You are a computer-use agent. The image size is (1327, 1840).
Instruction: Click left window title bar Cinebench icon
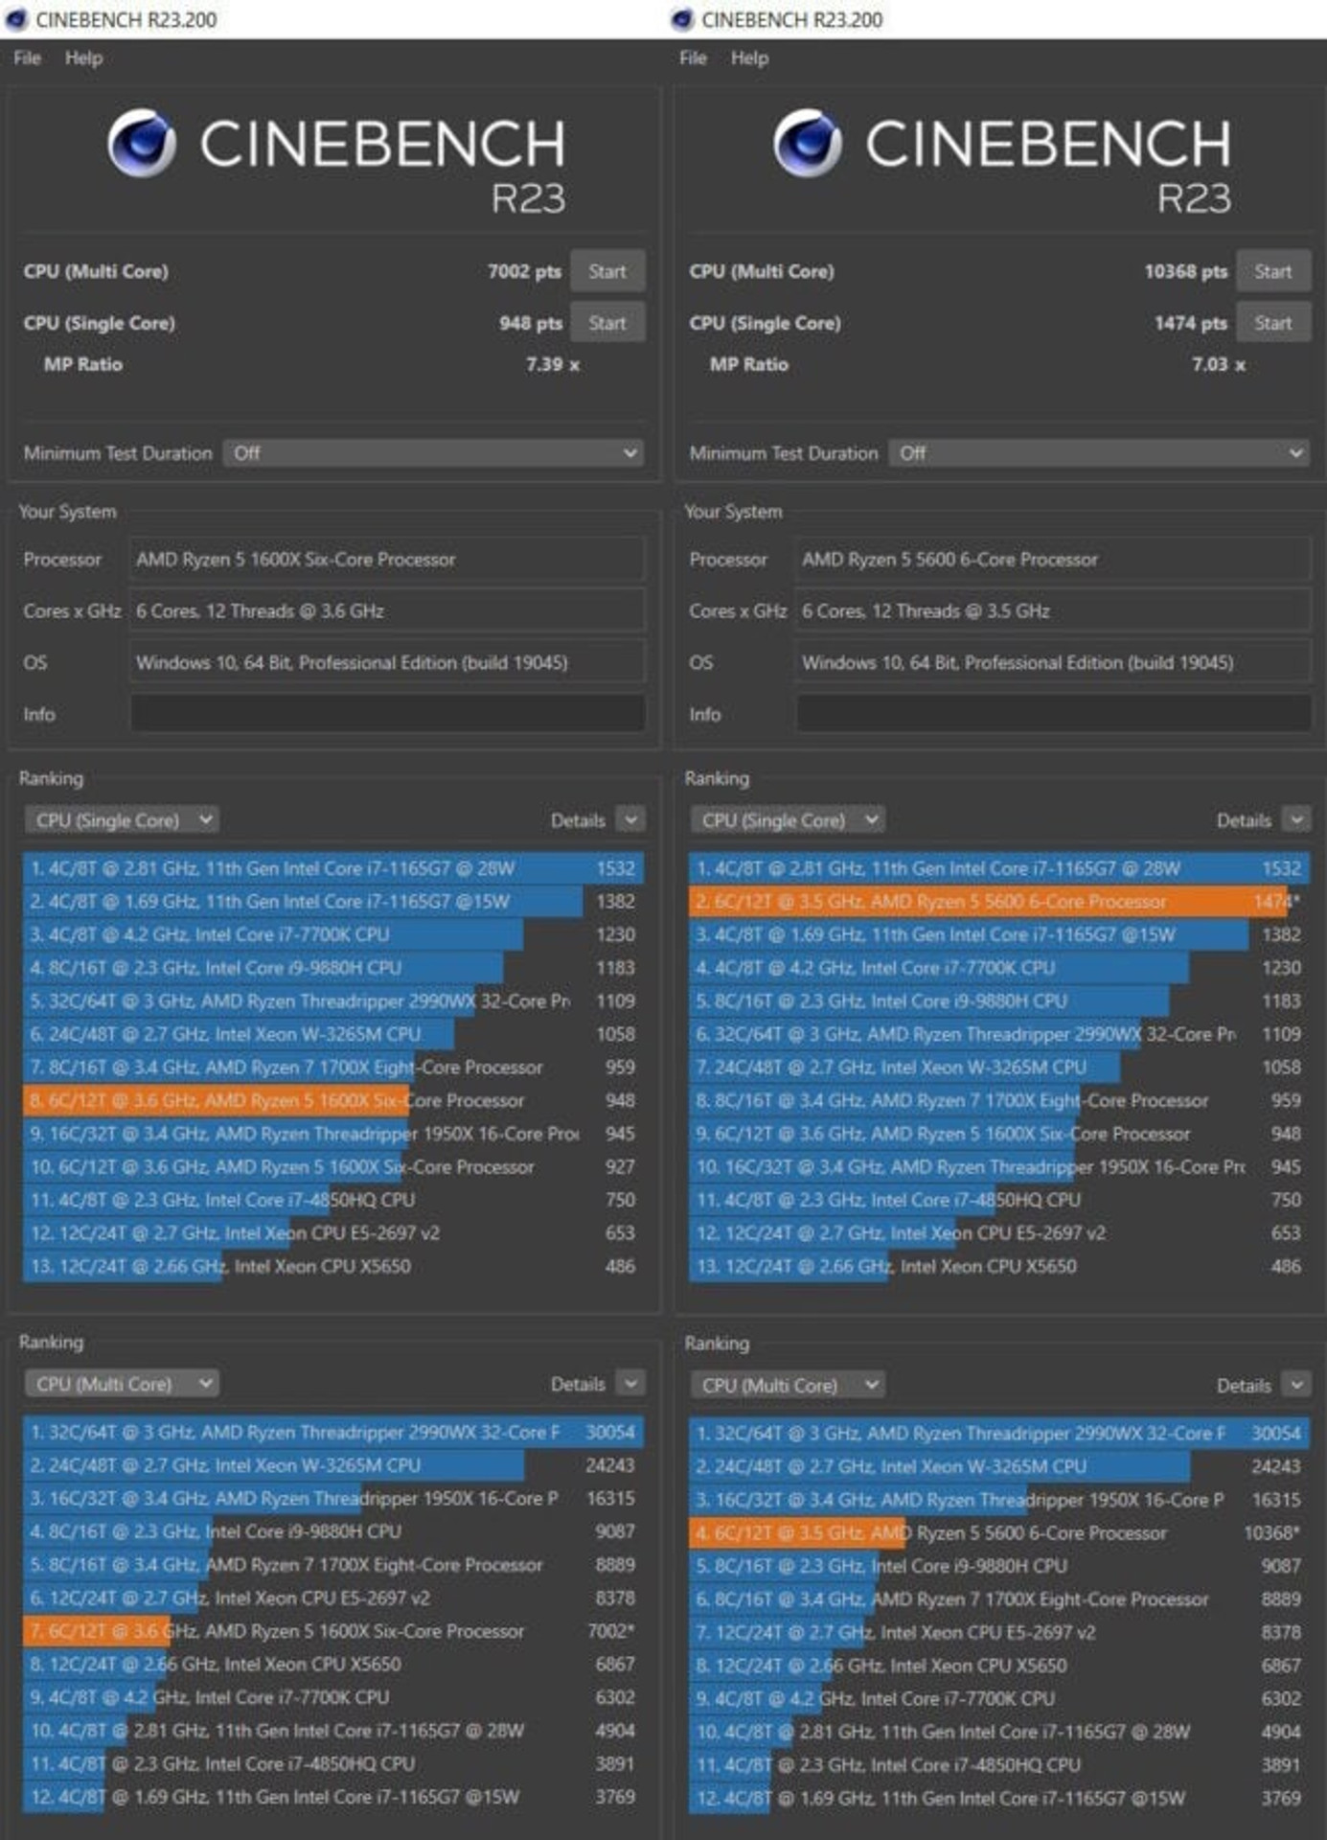[x=16, y=19]
